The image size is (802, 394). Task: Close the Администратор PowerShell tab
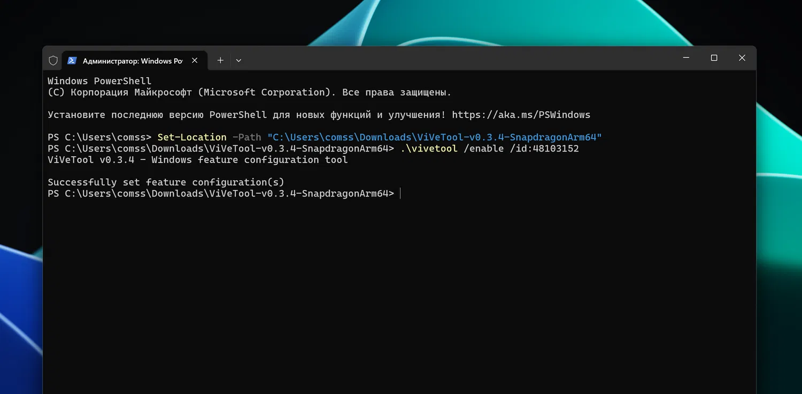(195, 60)
